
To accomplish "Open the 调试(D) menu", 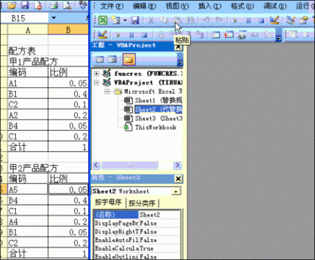I will click(275, 6).
